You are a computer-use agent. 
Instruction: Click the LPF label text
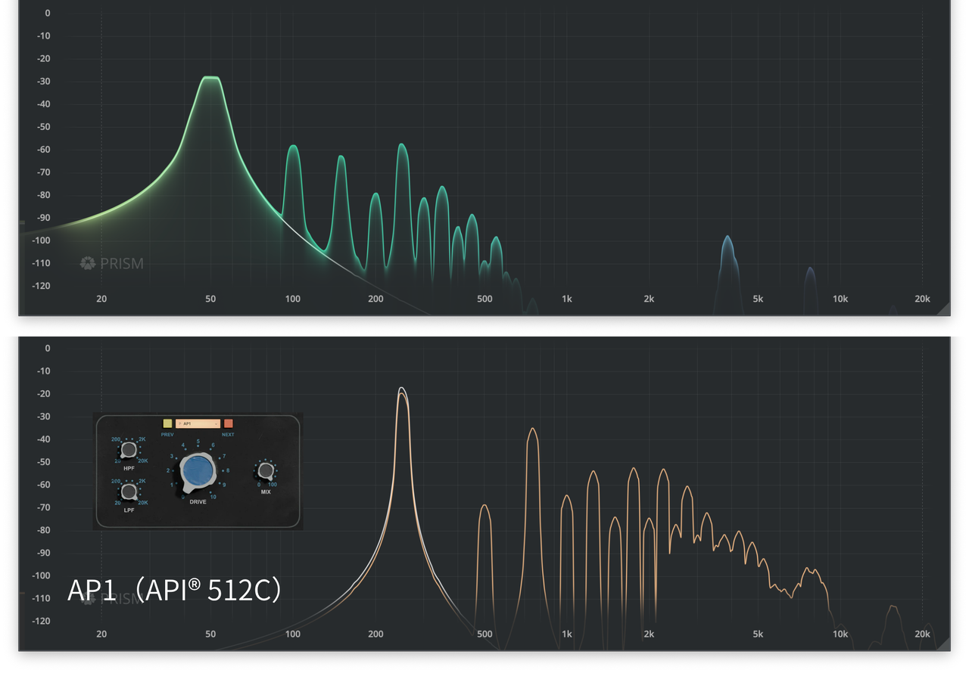point(129,510)
